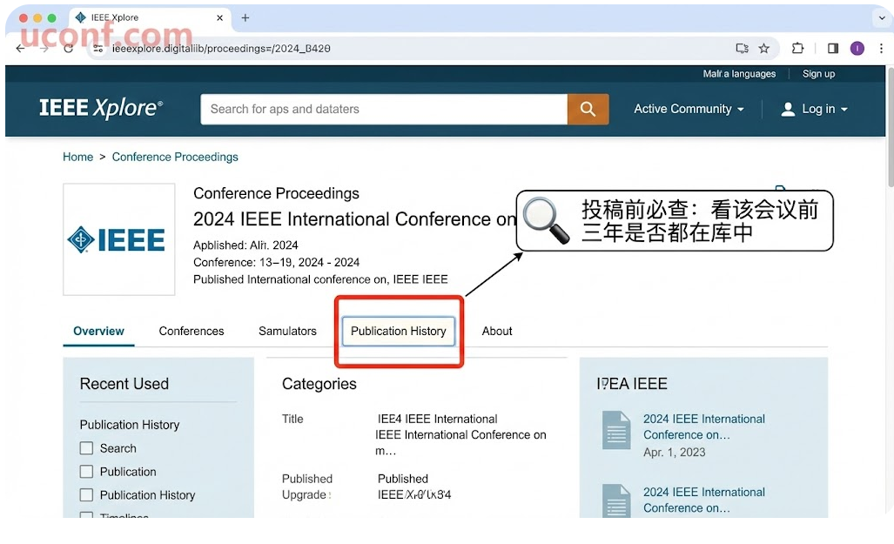Enable the Publication History checkbox
Screen dimensions: 894x544
point(86,495)
